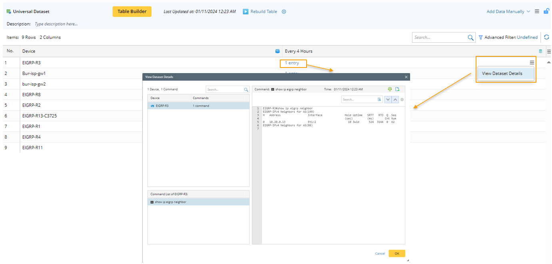
Task: Click the refresh icon beside Advanced Filter
Action: pyautogui.click(x=546, y=37)
